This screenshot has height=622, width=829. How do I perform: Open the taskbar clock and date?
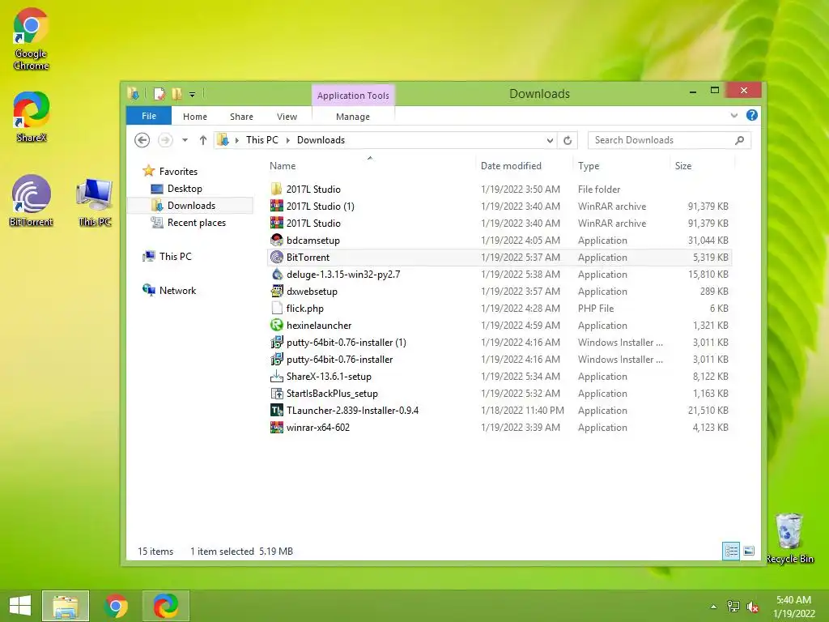793,607
